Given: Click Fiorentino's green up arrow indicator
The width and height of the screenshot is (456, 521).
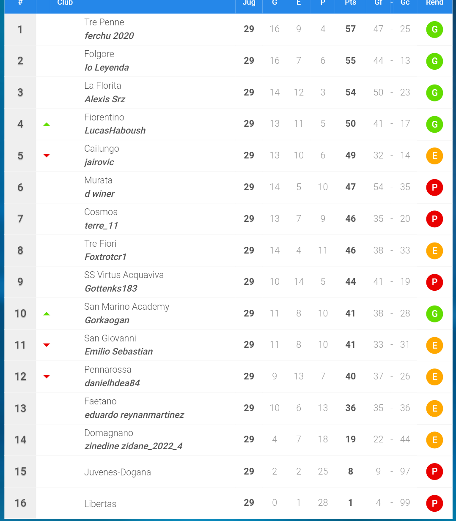Looking at the screenshot, I should pyautogui.click(x=47, y=124).
